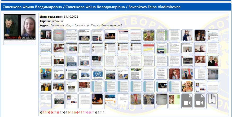The image size is (232, 117).
Task: Open first thumbnail in the bottom grid row
Action: (x=46, y=101)
